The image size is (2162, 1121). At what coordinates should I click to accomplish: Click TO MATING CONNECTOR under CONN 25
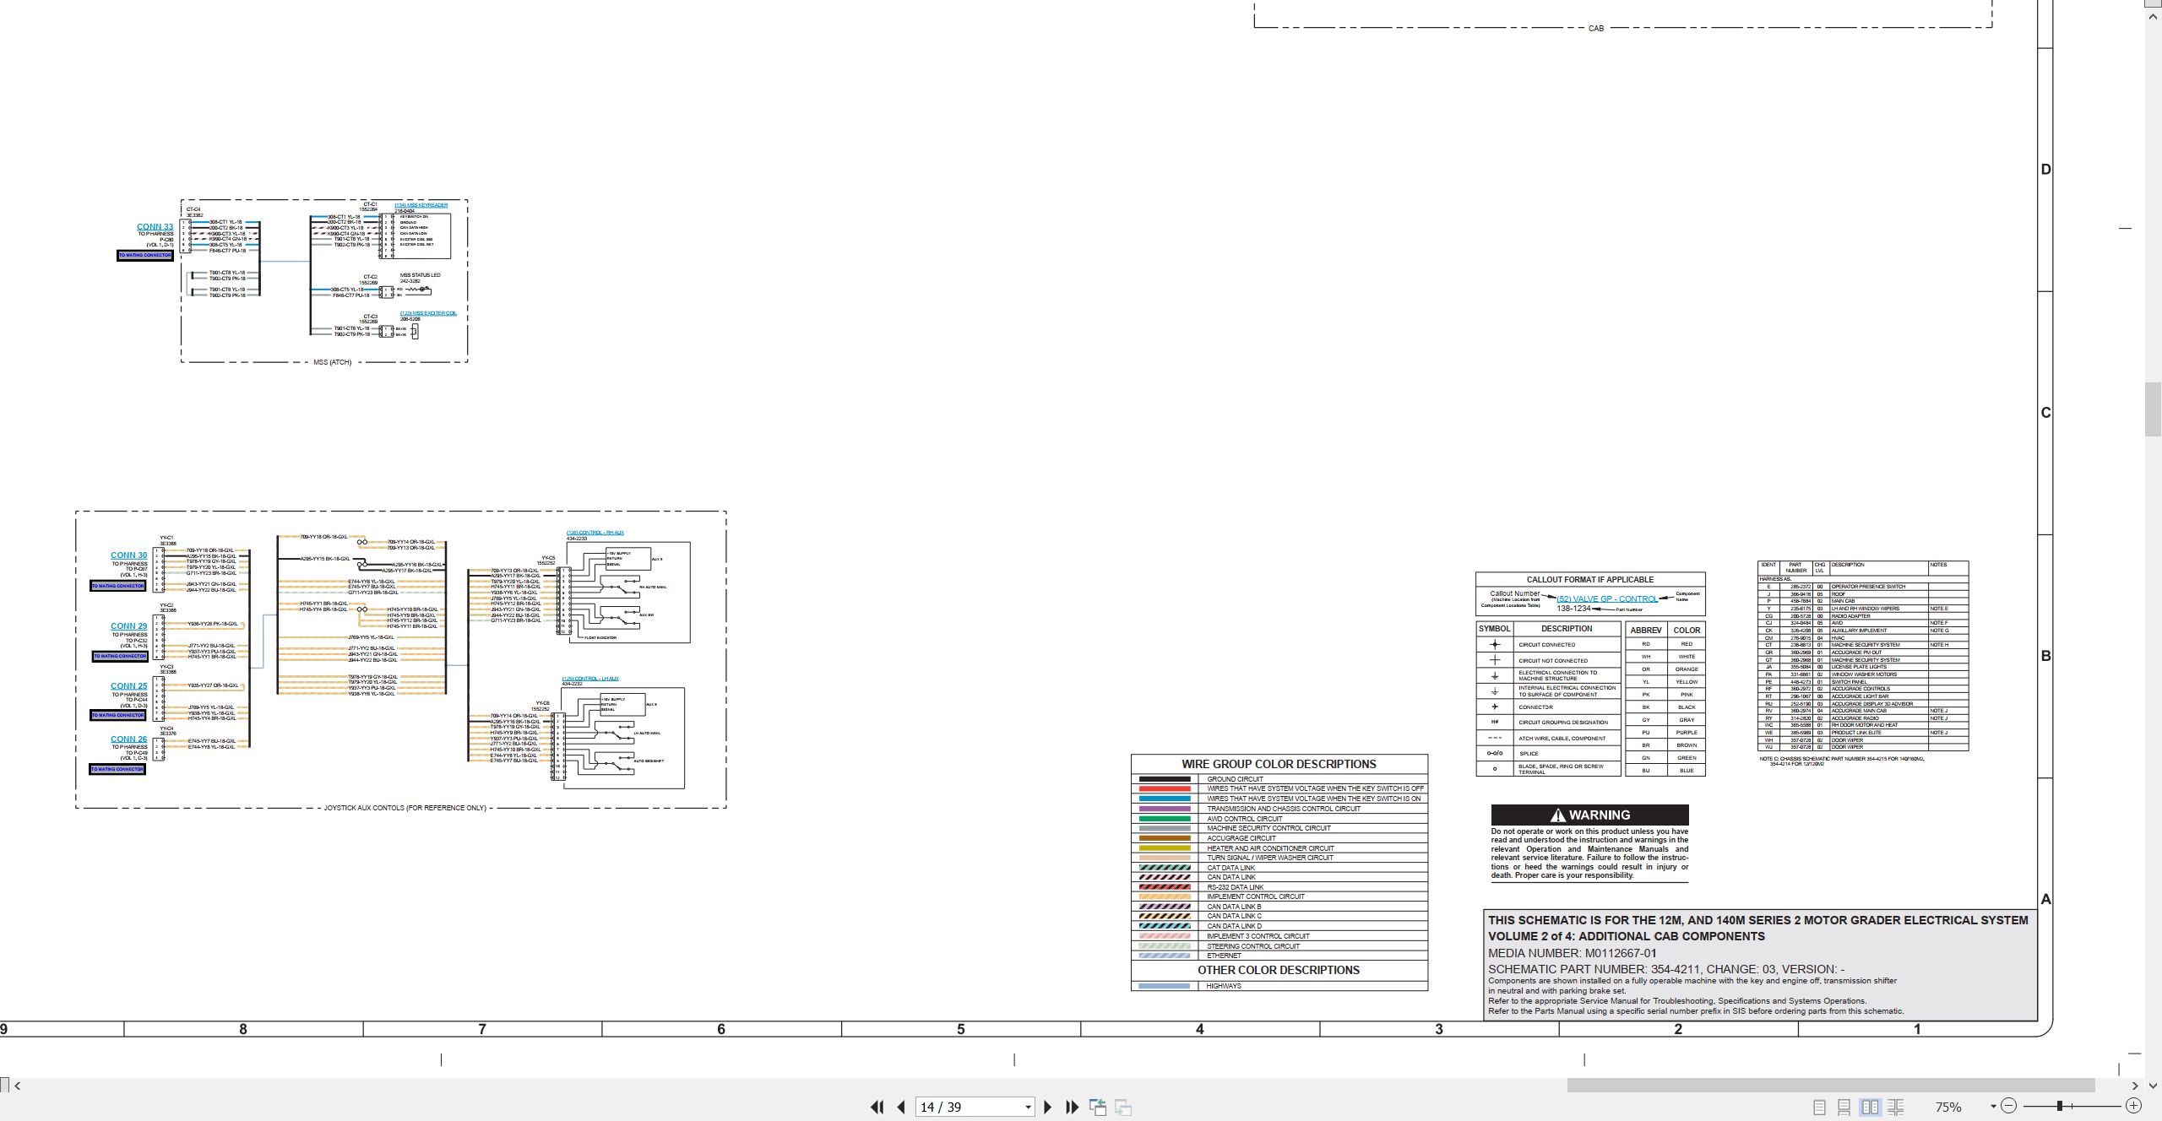[x=118, y=715]
